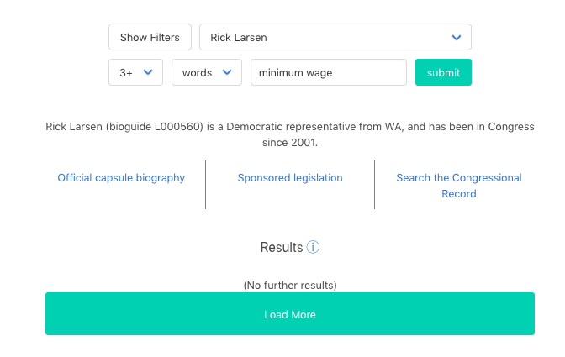This screenshot has width=565, height=357.
Task: Focus the minimum wage search field
Action: tap(329, 72)
